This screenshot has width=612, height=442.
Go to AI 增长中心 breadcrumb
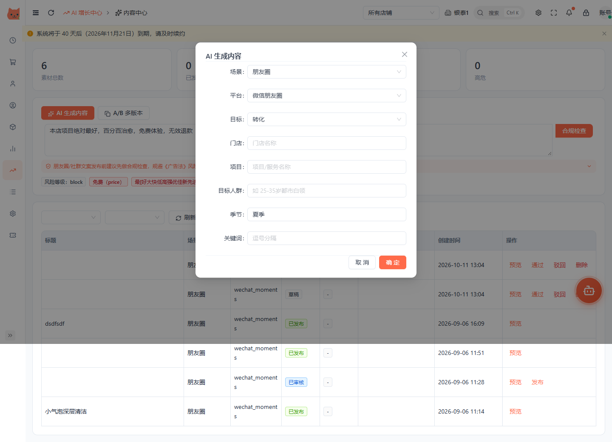pyautogui.click(x=83, y=13)
